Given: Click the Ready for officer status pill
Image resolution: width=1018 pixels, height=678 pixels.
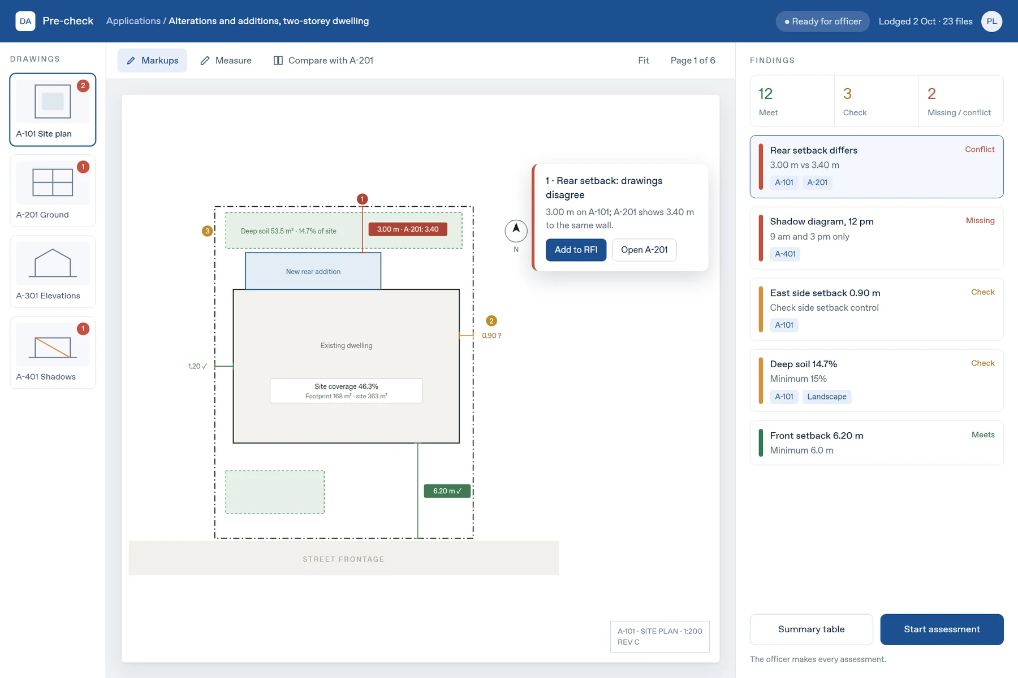Looking at the screenshot, I should pos(823,21).
